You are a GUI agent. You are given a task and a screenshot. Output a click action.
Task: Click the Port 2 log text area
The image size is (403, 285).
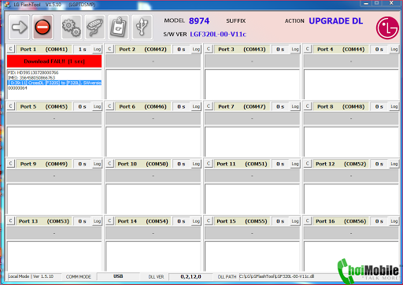click(x=153, y=84)
